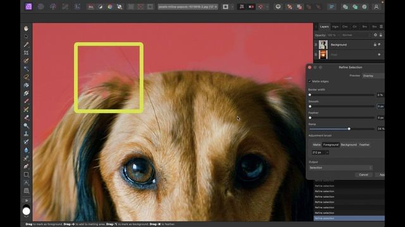Select the Clone stamp tool
Viewport: 405px width, 227px height.
(x=26, y=134)
